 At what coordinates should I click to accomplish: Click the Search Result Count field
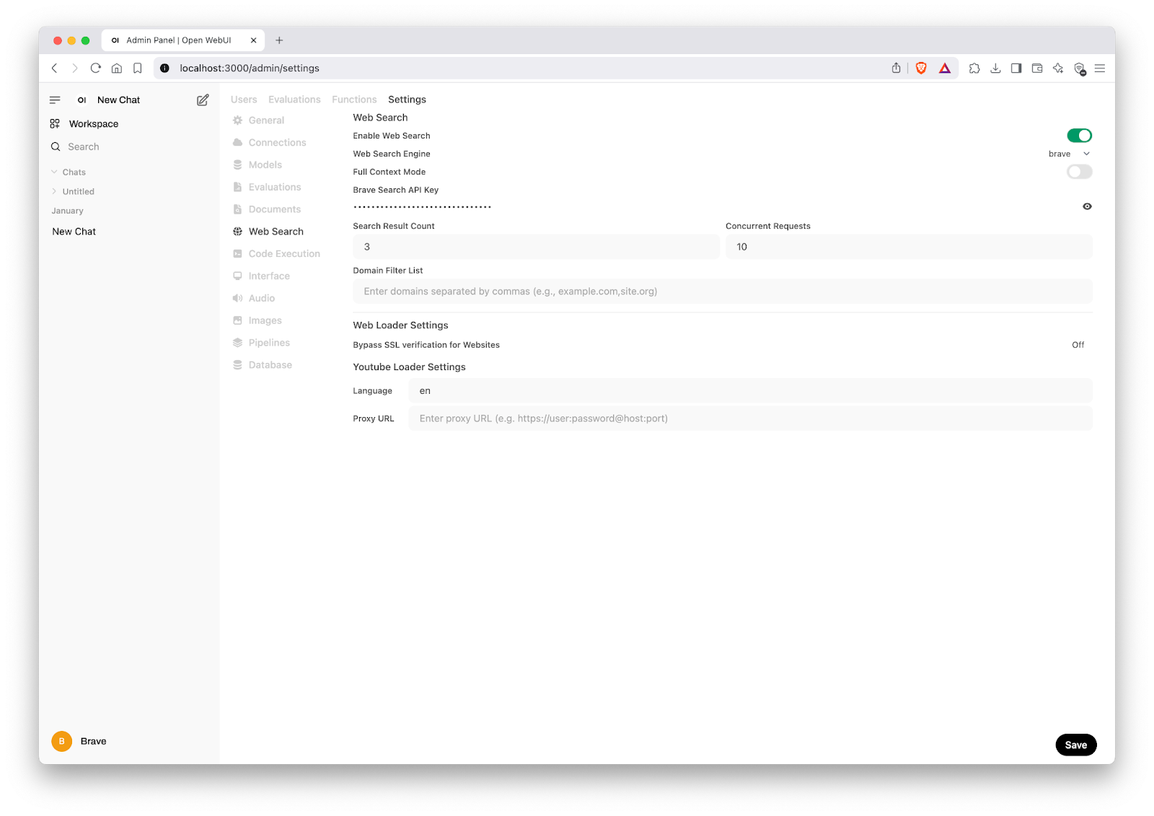coord(536,247)
